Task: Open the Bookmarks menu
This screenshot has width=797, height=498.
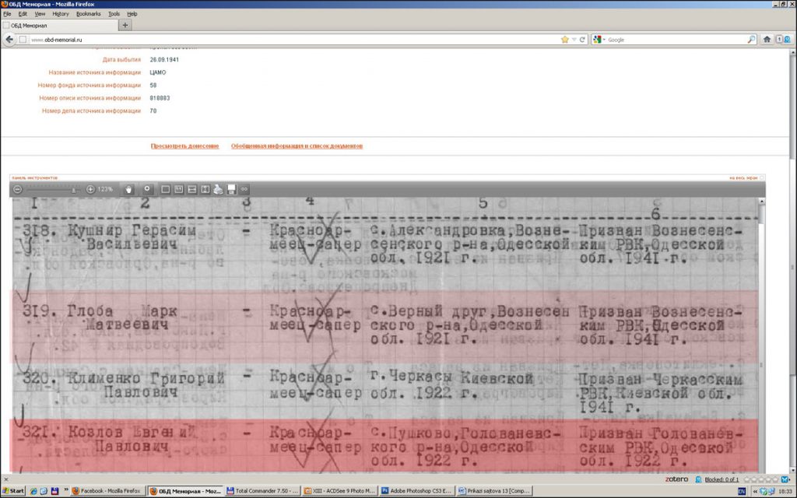Action: tap(88, 14)
